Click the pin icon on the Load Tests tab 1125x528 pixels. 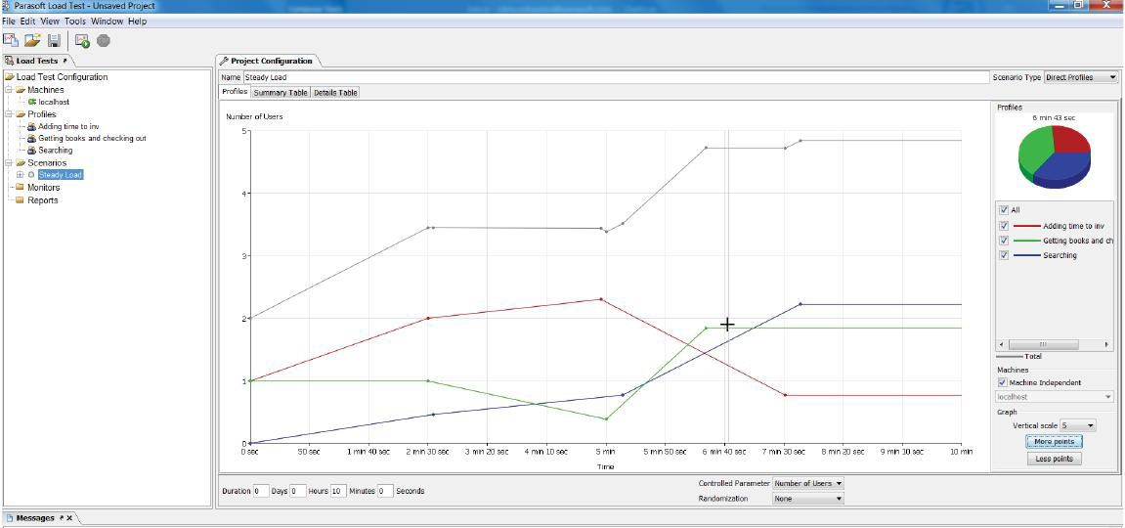pyautogui.click(x=65, y=61)
